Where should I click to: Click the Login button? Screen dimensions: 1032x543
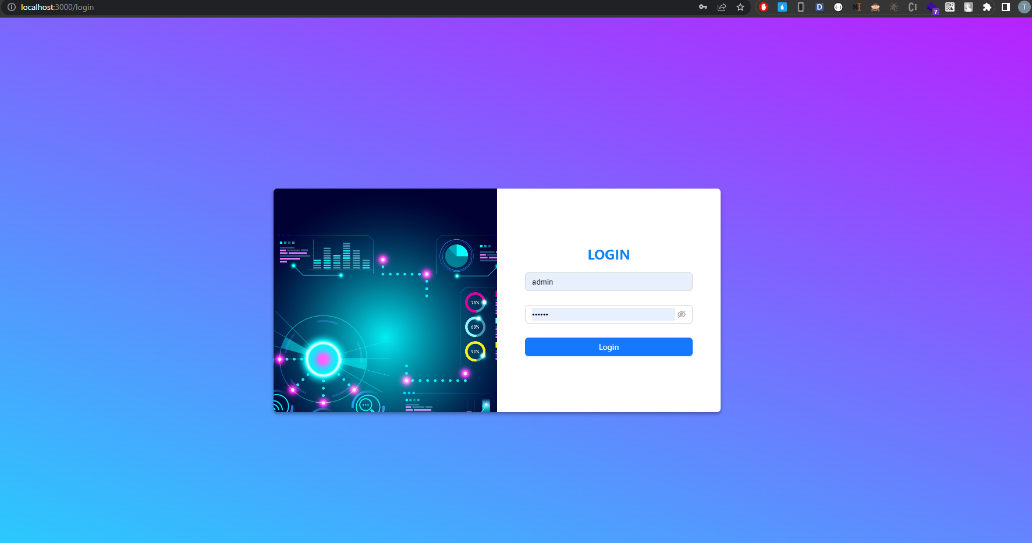click(x=608, y=346)
